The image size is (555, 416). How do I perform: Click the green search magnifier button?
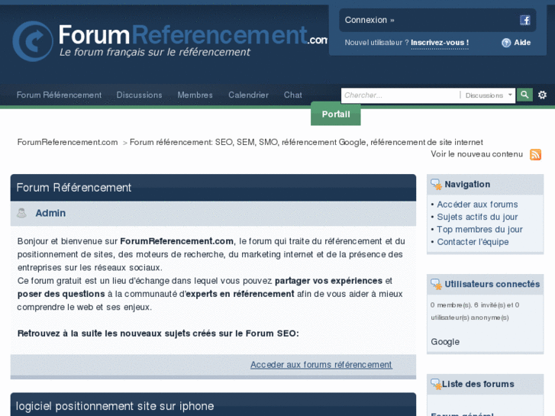(524, 95)
